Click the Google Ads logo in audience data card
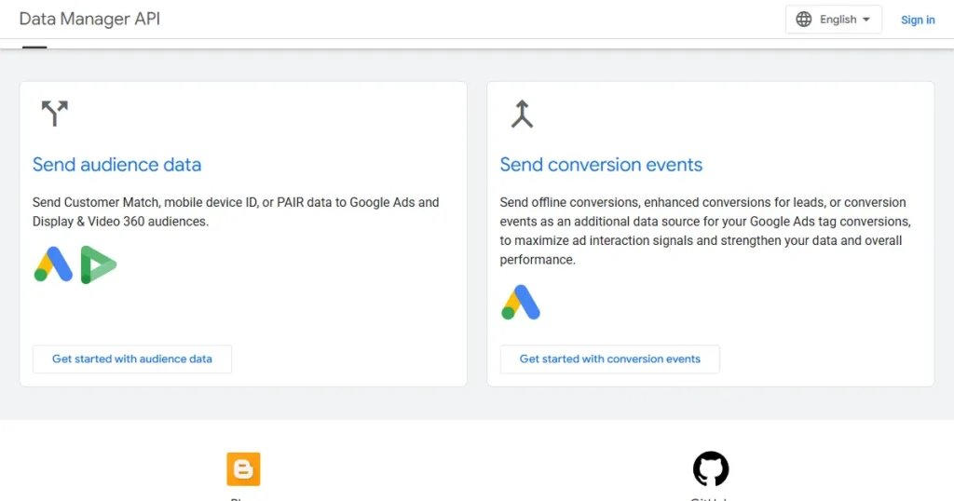 (53, 264)
